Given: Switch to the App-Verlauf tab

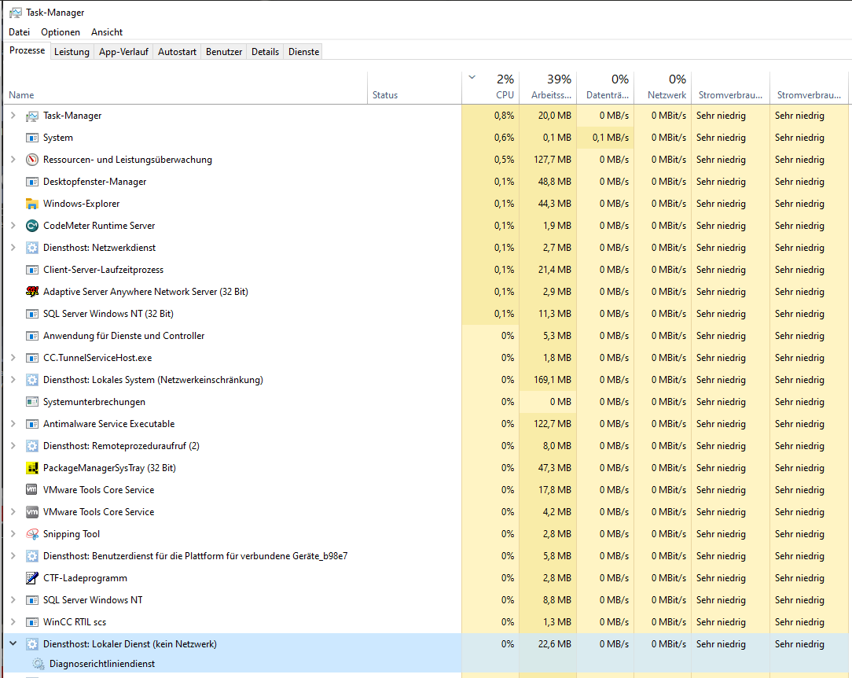Looking at the screenshot, I should tap(123, 52).
